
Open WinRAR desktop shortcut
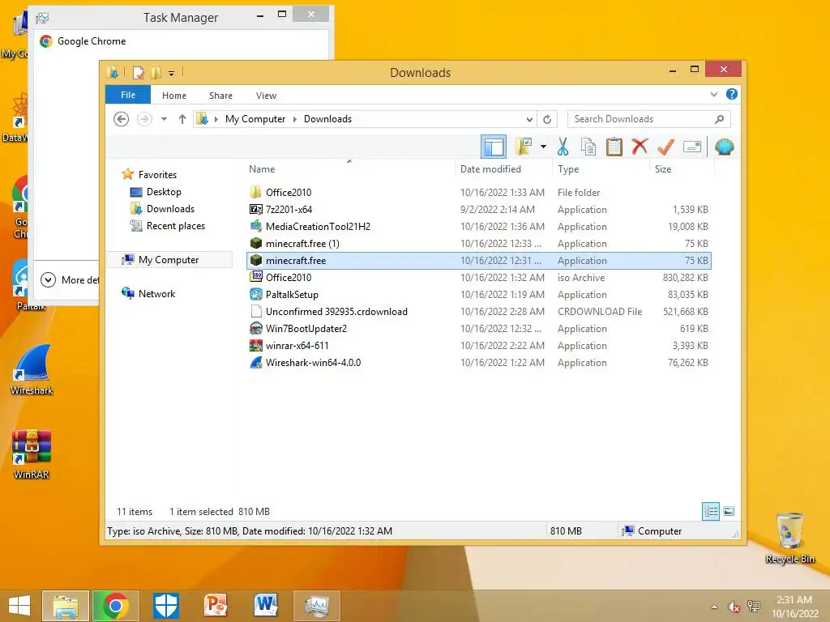coord(32,454)
